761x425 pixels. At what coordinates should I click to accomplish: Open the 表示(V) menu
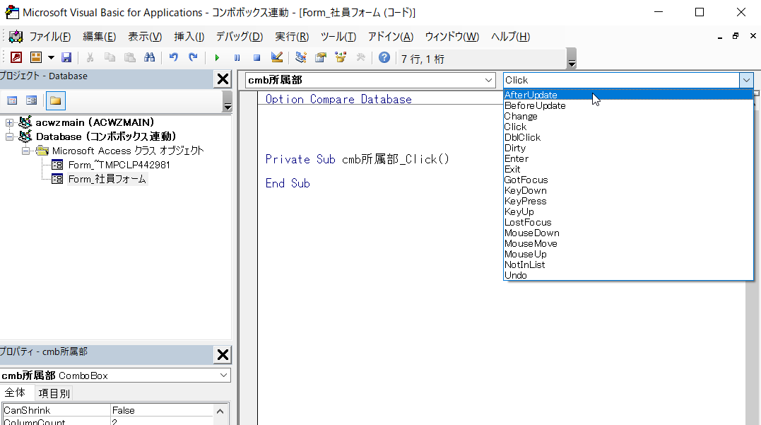point(145,37)
